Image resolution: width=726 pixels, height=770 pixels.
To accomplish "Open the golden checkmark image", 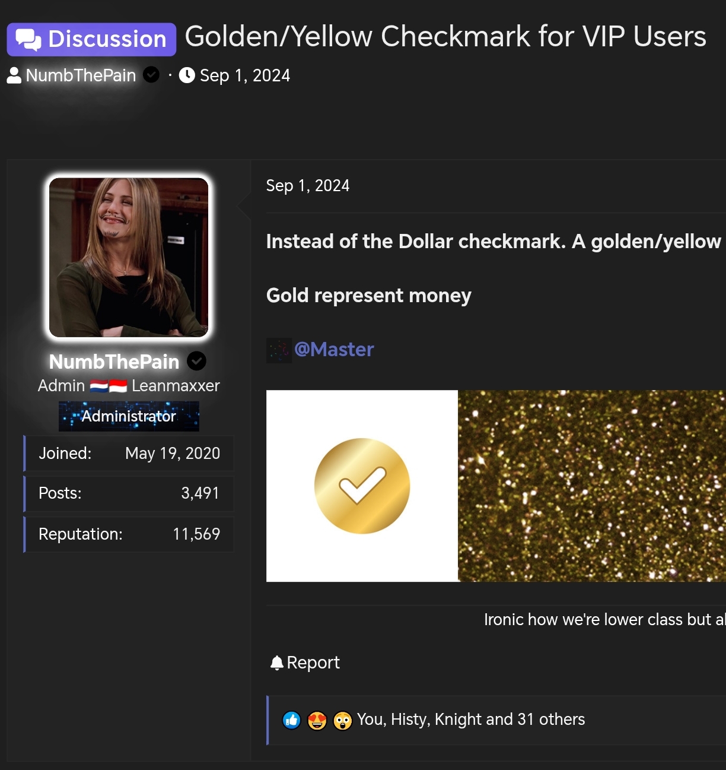I will tap(362, 486).
